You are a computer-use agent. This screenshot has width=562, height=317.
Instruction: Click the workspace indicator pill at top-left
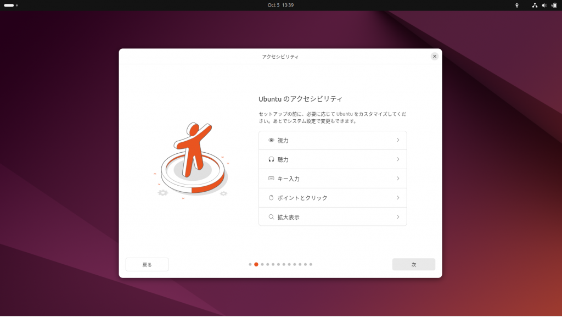[x=9, y=5]
